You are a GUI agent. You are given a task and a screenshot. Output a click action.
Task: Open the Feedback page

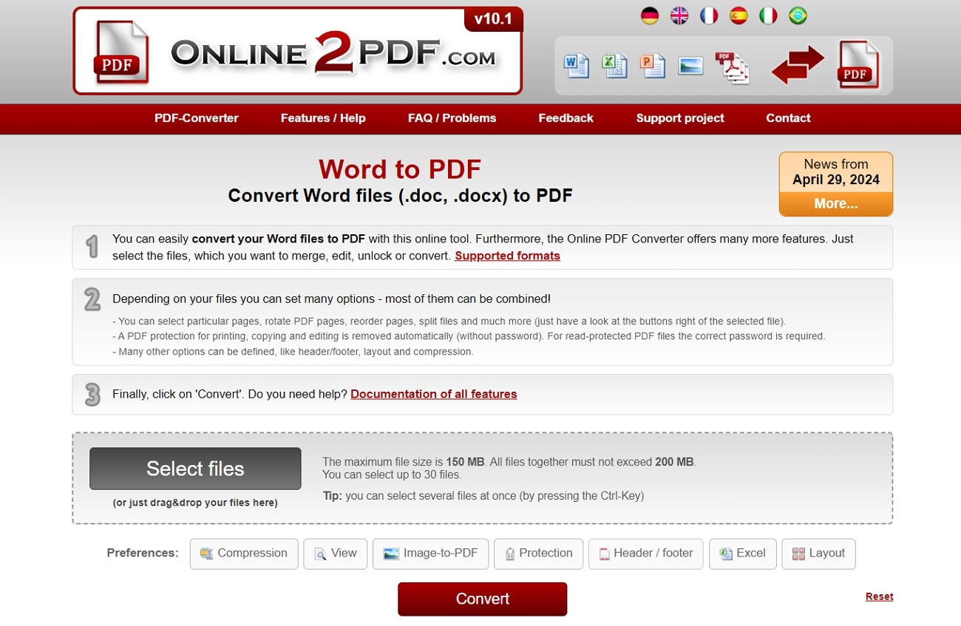pyautogui.click(x=566, y=118)
